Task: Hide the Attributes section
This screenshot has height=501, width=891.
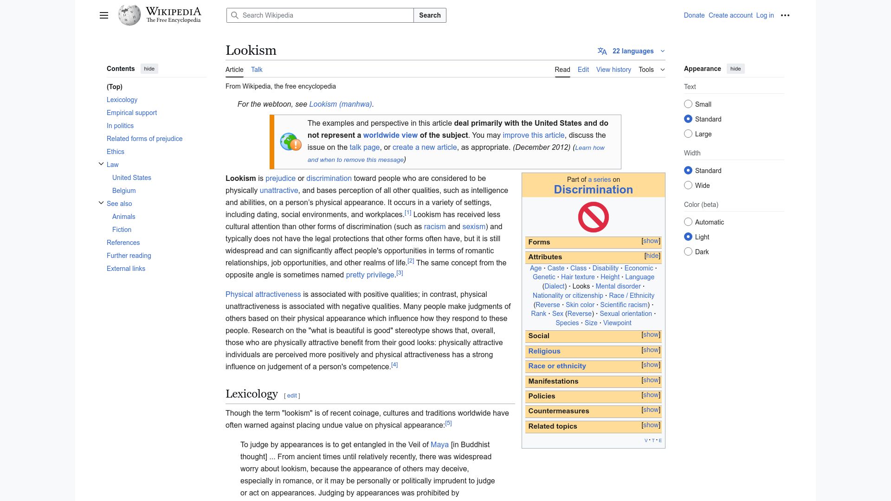Action: 652,256
